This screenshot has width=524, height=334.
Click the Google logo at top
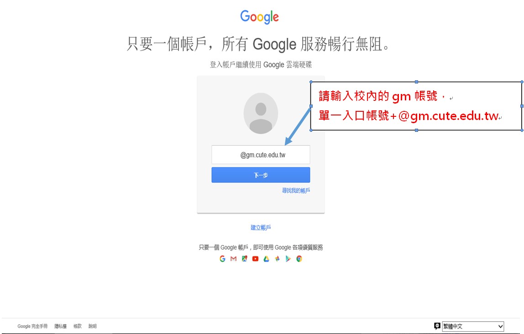(259, 17)
